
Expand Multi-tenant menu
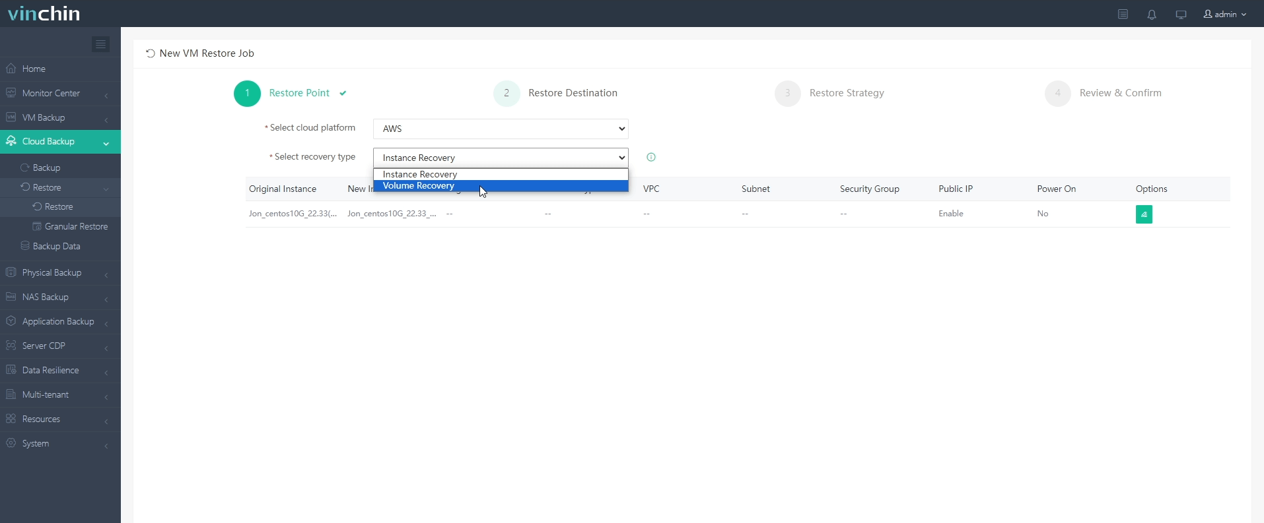pos(60,394)
